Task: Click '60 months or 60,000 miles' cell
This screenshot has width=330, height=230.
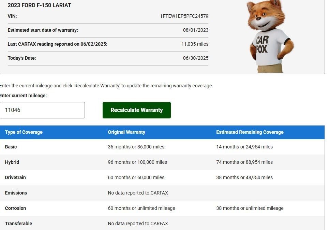Action: 136,177
